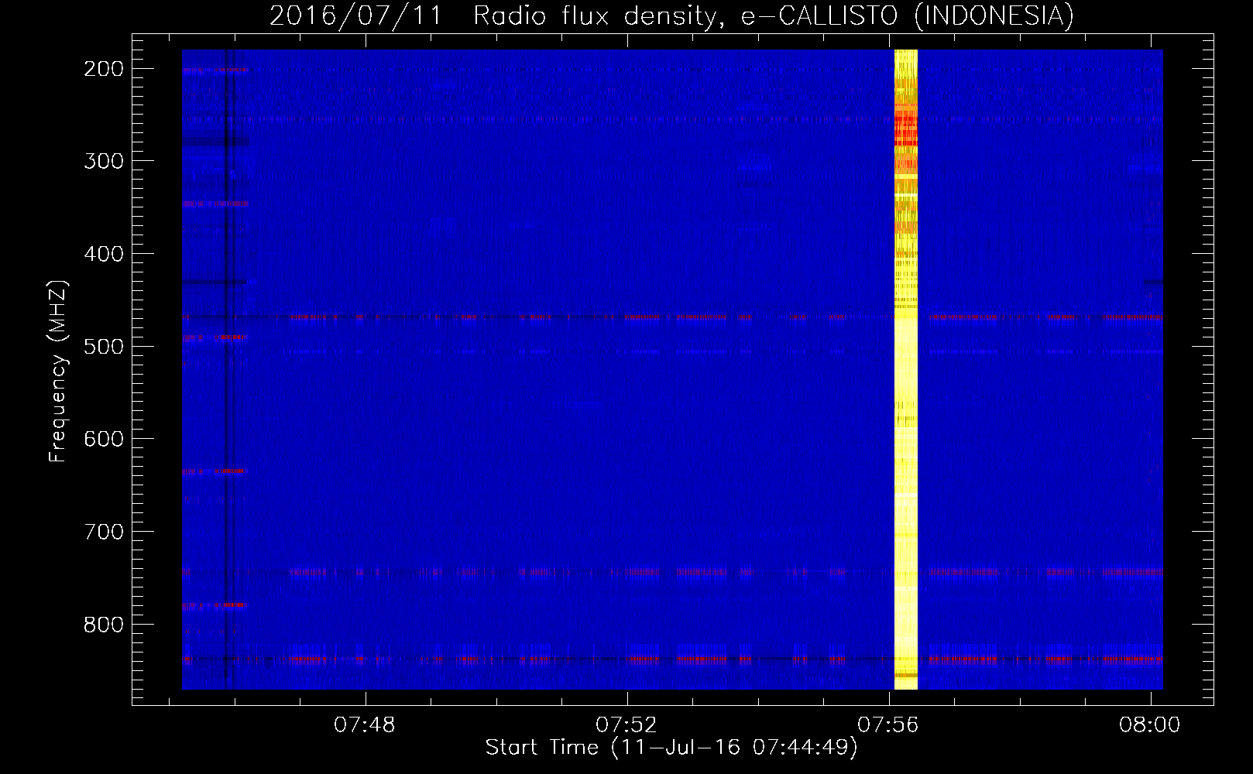Click the 'Start Time (11-Jul-16 07:44:49)' label
The width and height of the screenshot is (1253, 774).
(x=671, y=748)
